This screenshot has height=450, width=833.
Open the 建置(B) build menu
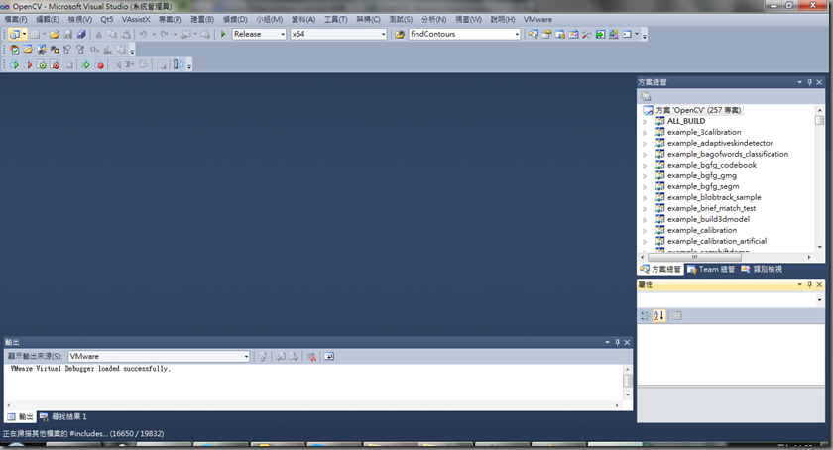coord(202,19)
